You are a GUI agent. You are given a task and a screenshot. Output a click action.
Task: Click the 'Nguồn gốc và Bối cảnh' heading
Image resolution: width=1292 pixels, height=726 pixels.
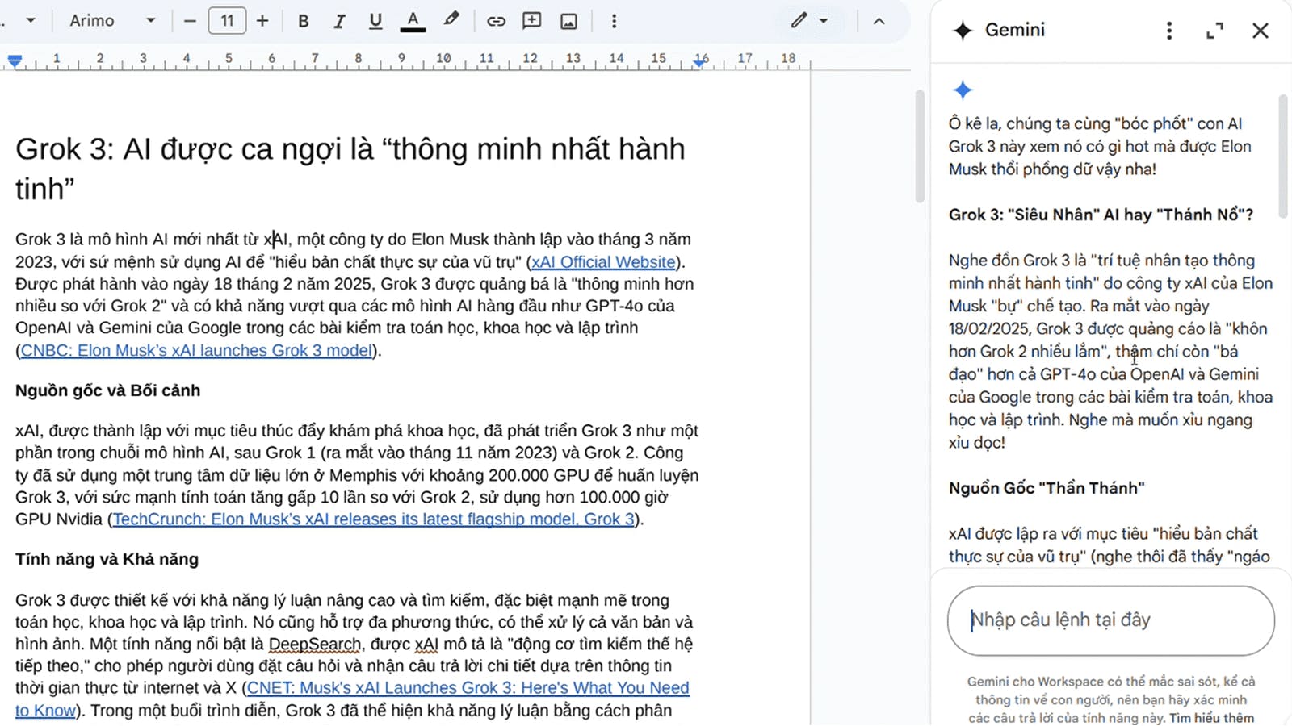click(x=107, y=390)
